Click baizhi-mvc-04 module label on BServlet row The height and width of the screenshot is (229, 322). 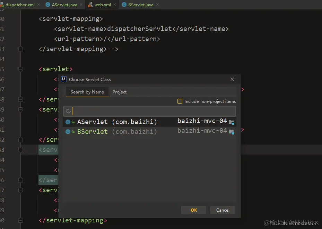[202, 131]
